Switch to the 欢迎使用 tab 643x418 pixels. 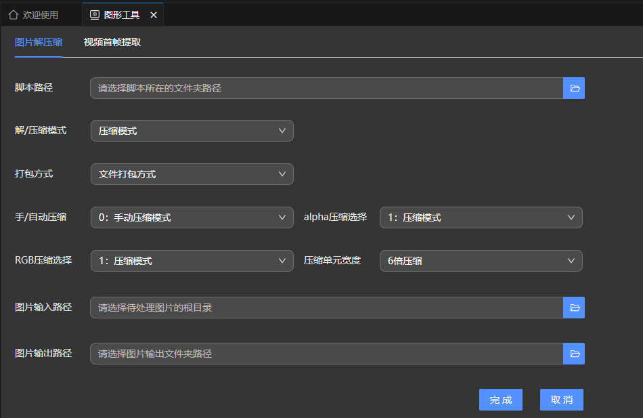pos(41,15)
